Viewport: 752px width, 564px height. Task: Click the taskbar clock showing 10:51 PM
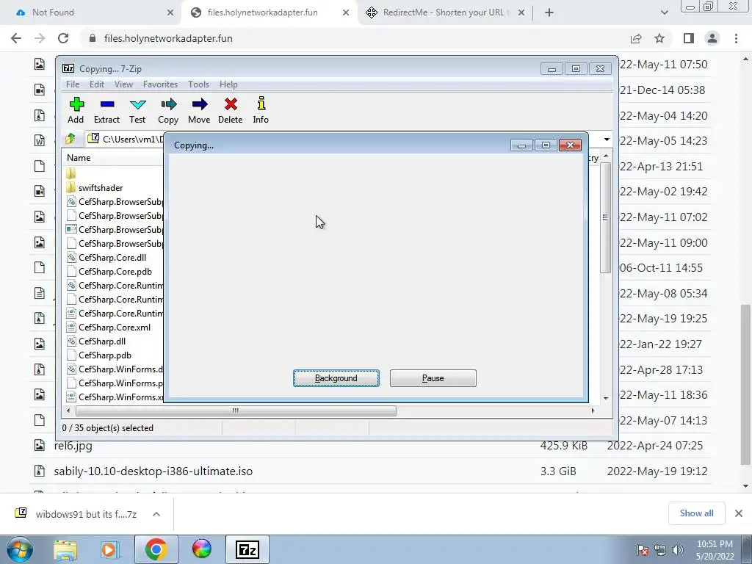point(715,550)
